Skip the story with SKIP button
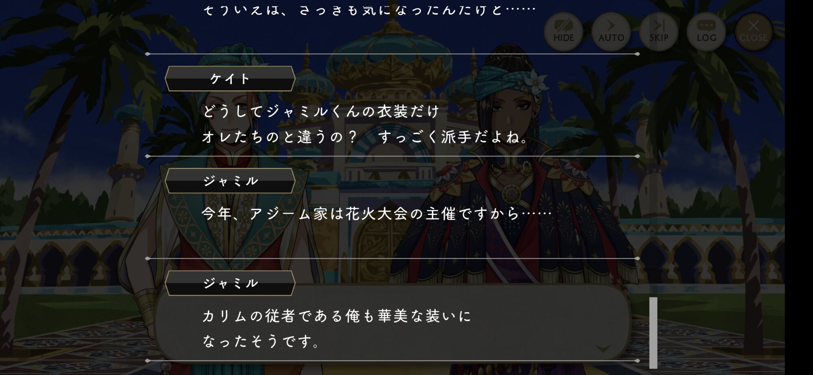 pos(659,31)
